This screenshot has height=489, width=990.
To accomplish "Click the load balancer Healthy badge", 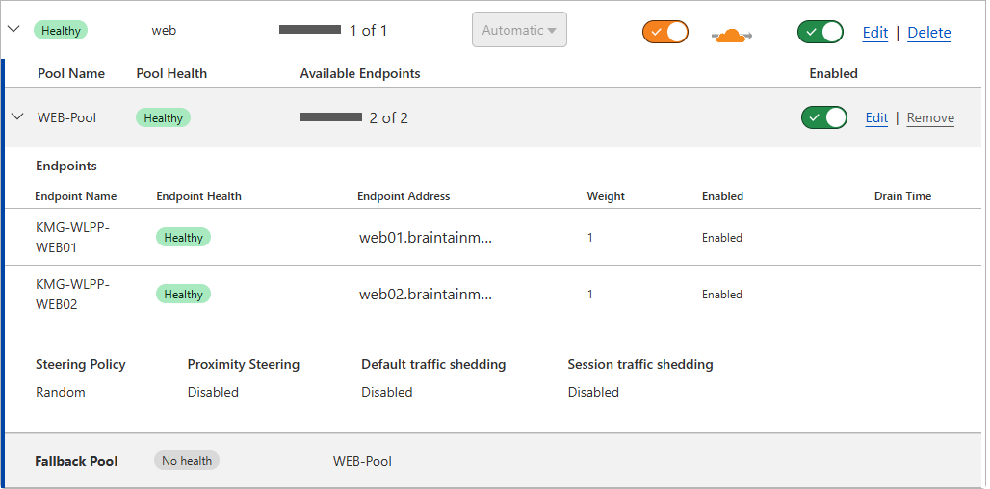I will pyautogui.click(x=61, y=31).
